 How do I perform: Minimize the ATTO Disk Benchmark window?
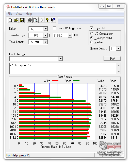[102, 6]
